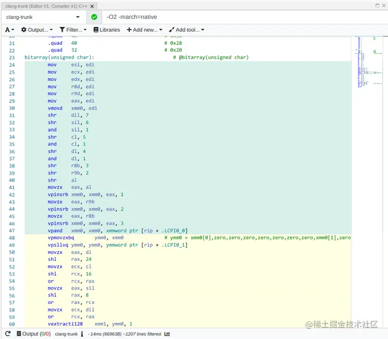
Task: Click the recompile refresh icon in status bar
Action: 9,334
